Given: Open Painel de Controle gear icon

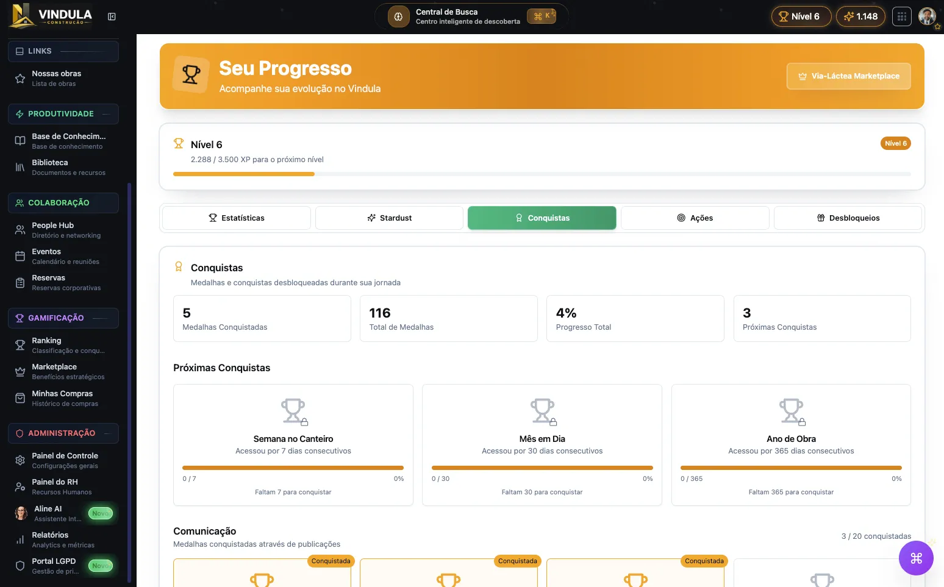Looking at the screenshot, I should [20, 460].
